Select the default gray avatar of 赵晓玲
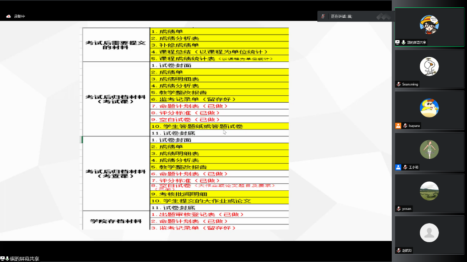 point(429,233)
